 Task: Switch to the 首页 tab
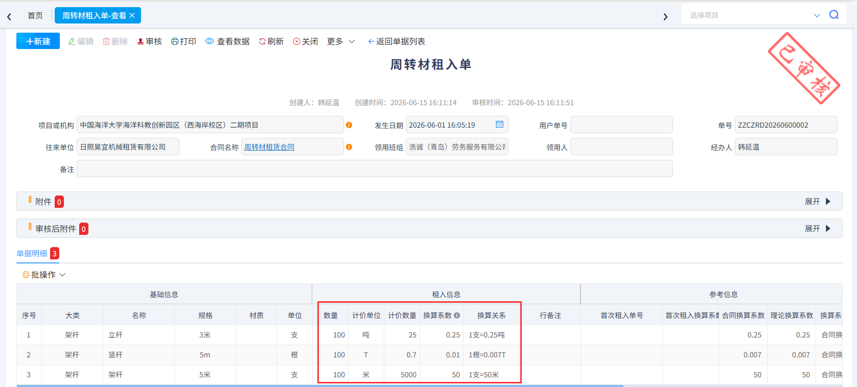click(35, 16)
